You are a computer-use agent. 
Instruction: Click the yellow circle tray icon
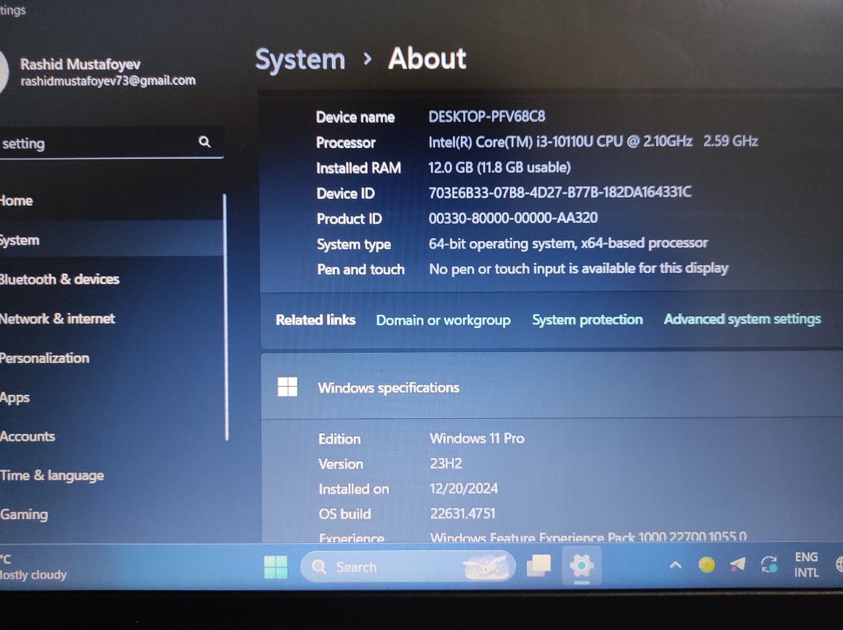click(x=706, y=565)
